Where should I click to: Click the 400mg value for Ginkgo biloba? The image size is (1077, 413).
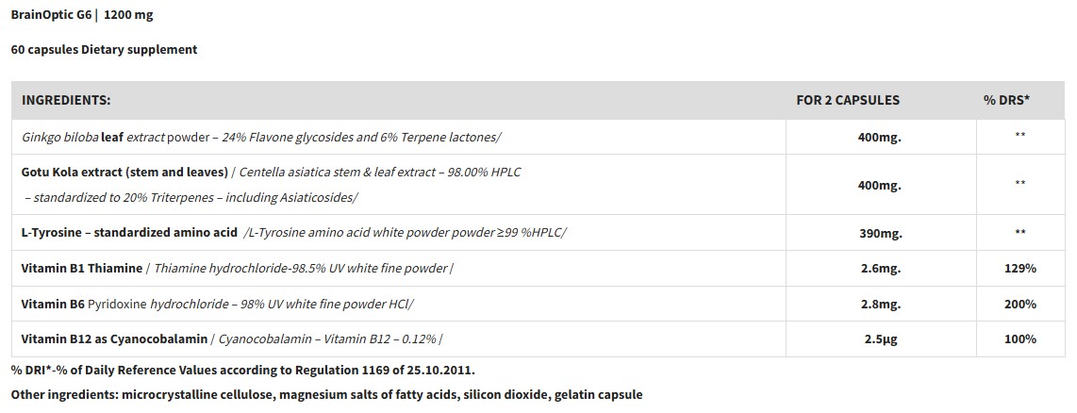tap(879, 138)
